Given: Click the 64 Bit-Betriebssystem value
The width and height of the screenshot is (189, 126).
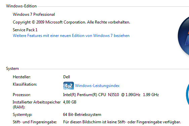Looking at the screenshot, I should click(x=82, y=115).
